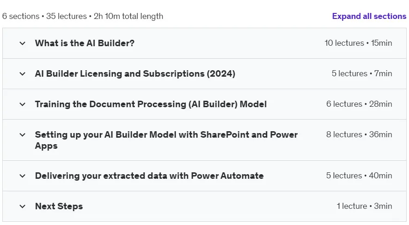This screenshot has width=409, height=225.
Task: Click the '10 lectures • 15min' label
Action: [x=358, y=43]
